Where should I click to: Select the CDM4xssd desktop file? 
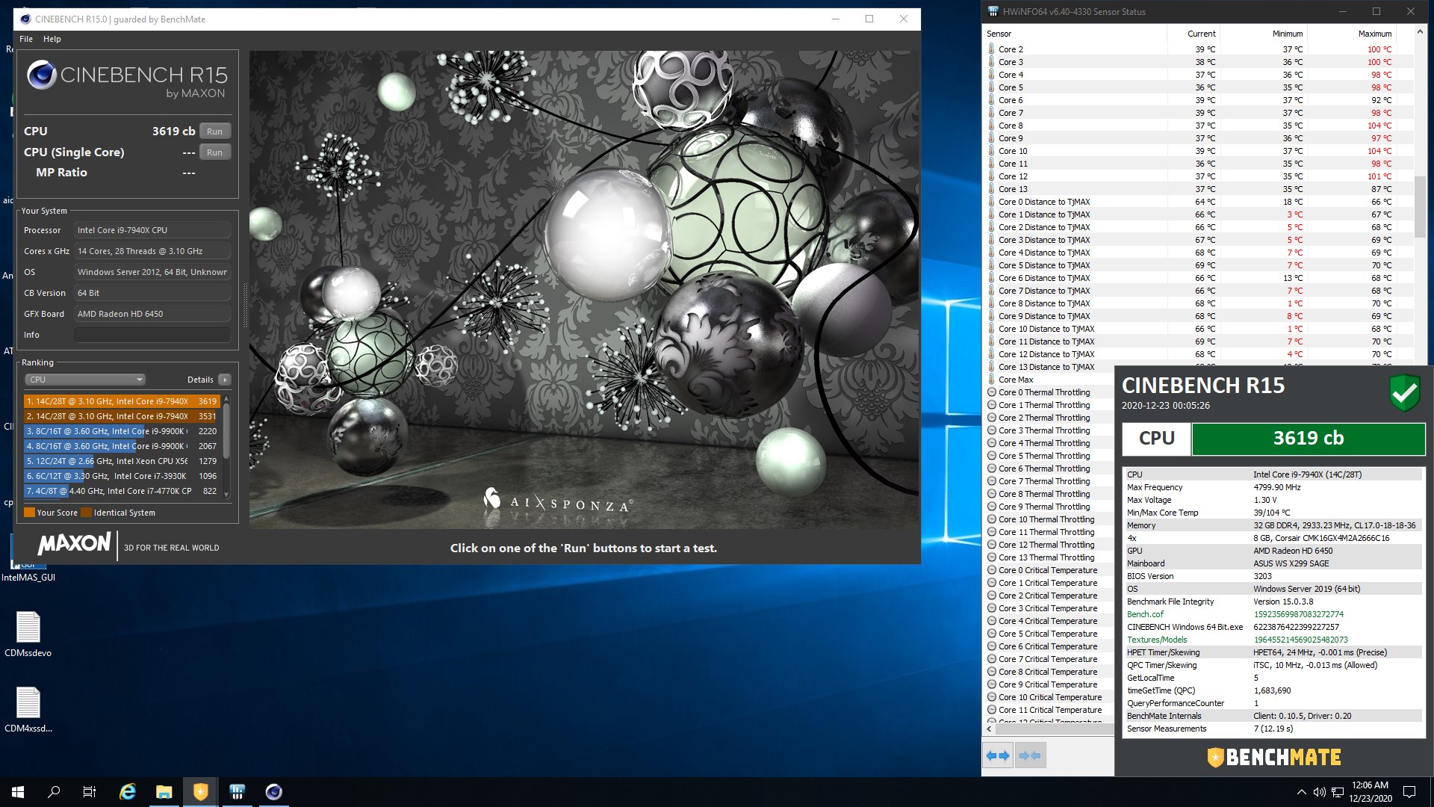(28, 710)
